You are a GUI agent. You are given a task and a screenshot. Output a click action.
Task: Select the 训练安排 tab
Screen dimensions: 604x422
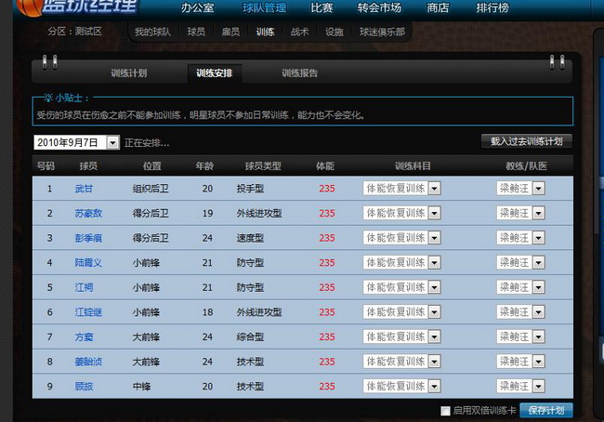click(x=214, y=73)
